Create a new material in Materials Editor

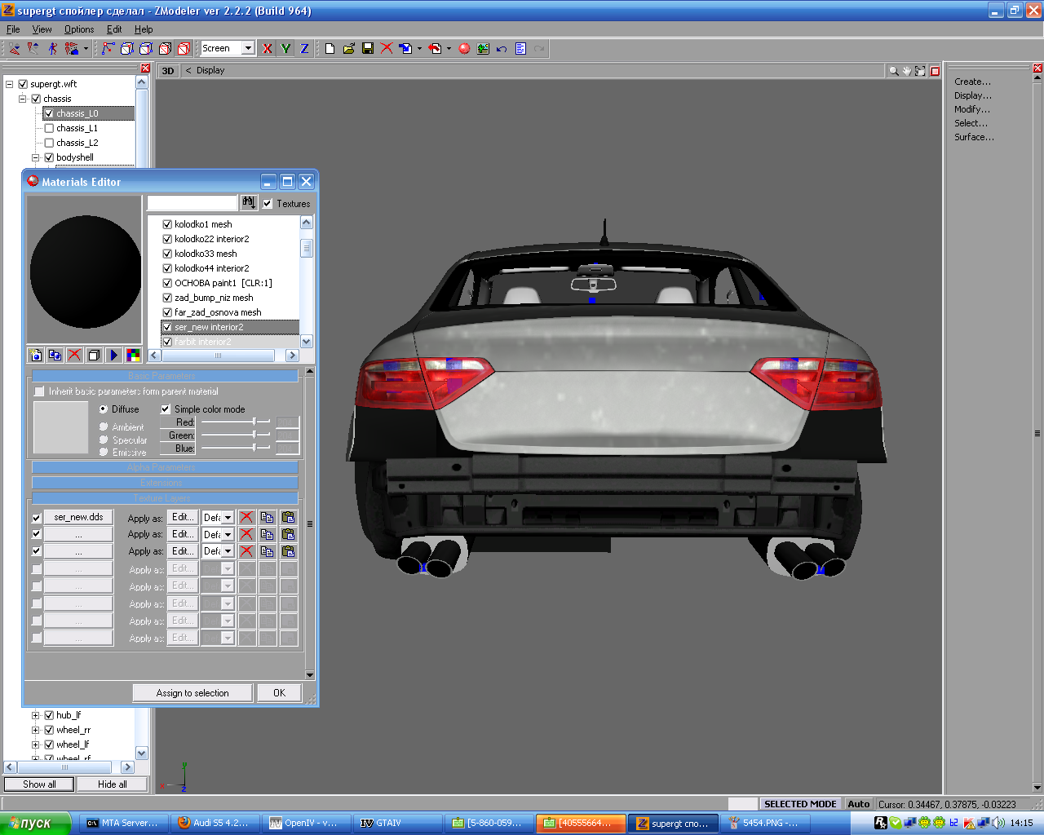pos(36,355)
